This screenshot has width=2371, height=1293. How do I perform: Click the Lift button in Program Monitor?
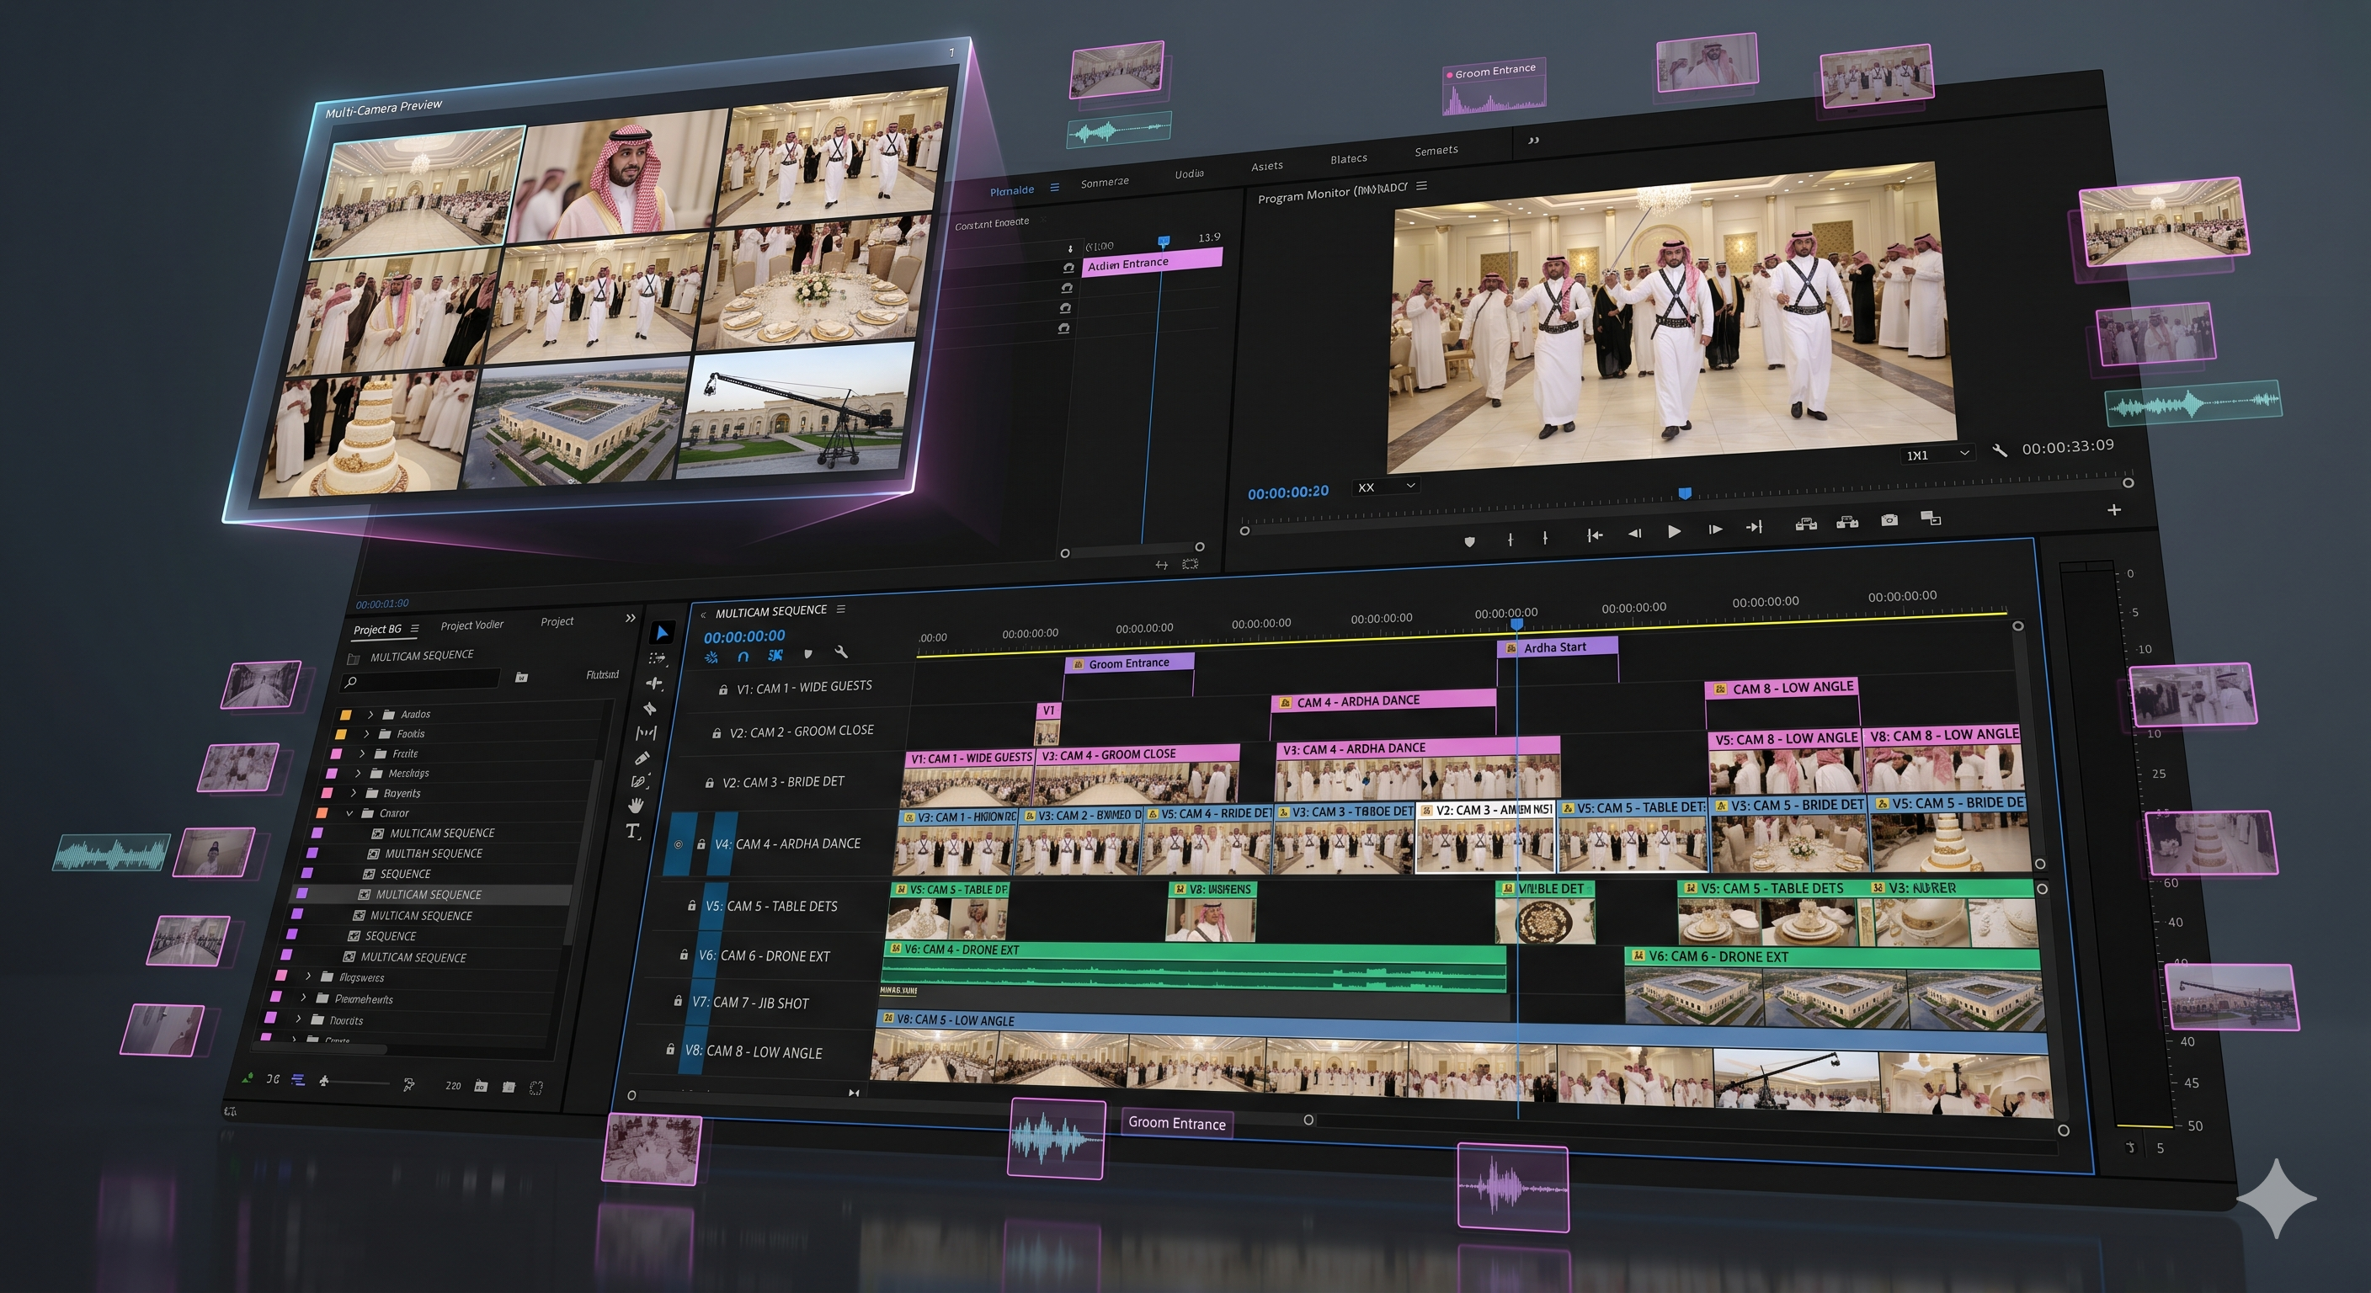click(x=1806, y=524)
